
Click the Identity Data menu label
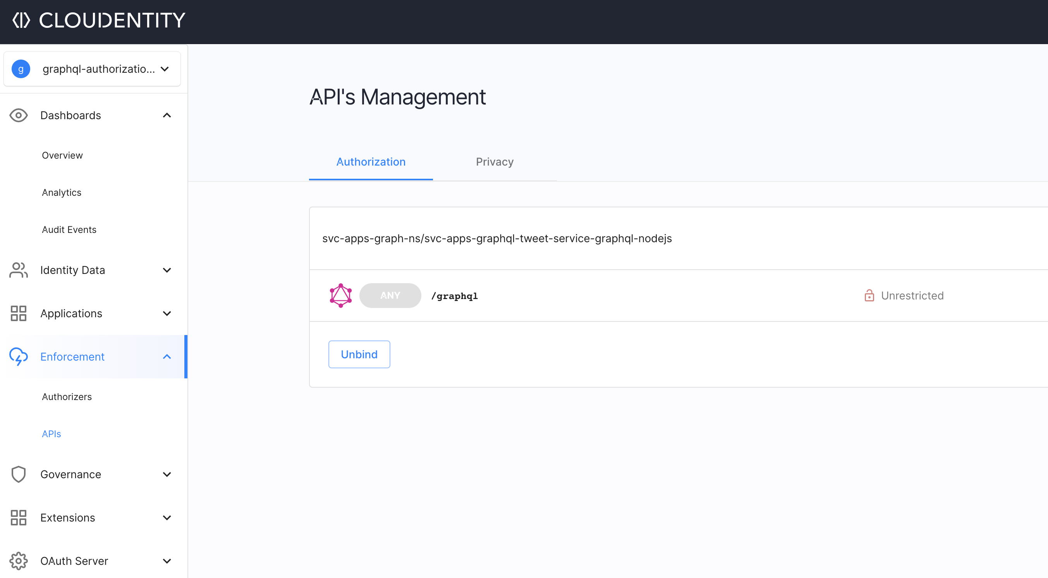point(72,270)
